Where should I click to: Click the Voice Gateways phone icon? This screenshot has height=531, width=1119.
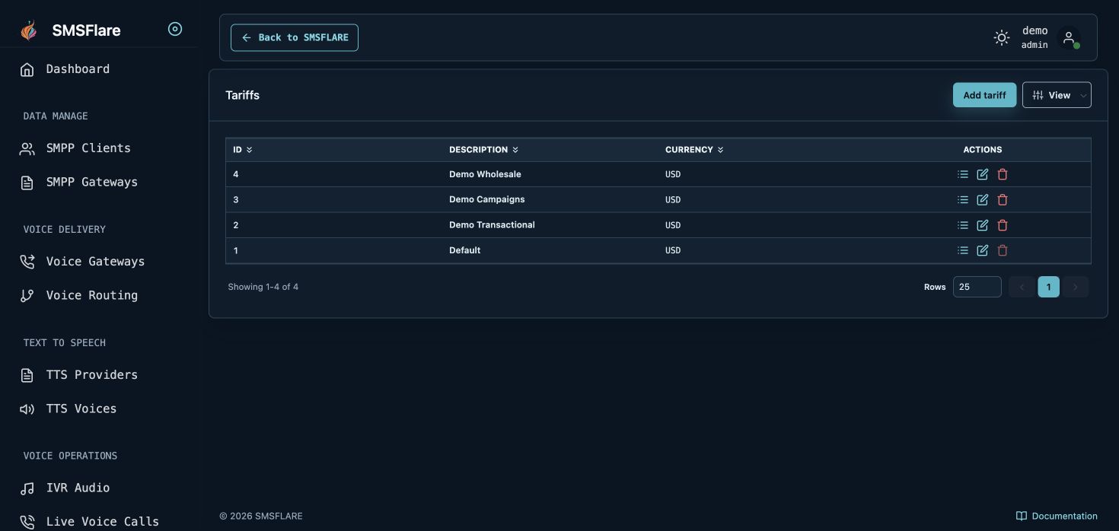[27, 262]
